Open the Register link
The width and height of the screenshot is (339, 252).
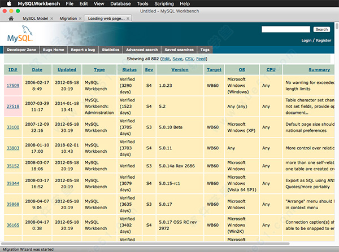(x=323, y=41)
